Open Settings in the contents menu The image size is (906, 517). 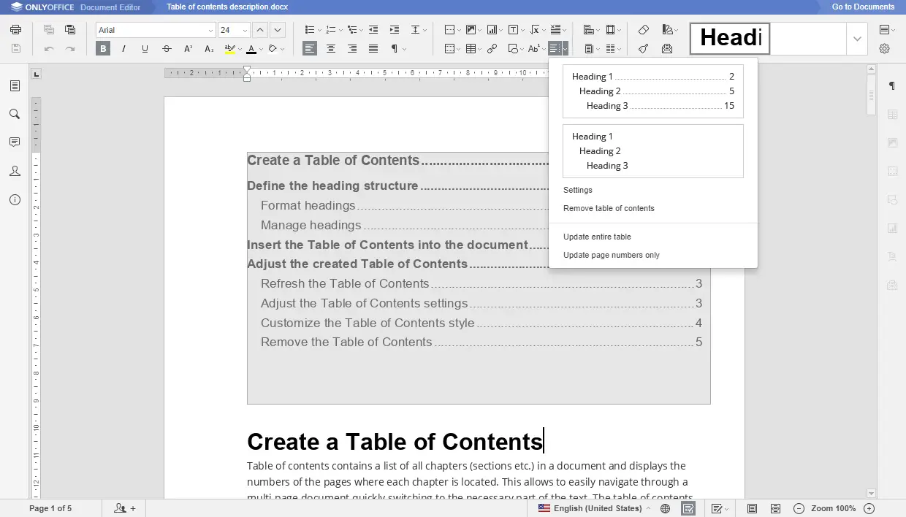(578, 190)
